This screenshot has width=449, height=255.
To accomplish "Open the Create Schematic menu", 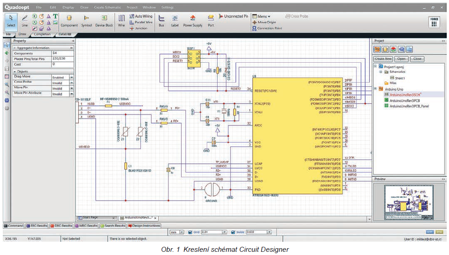I will [107, 7].
